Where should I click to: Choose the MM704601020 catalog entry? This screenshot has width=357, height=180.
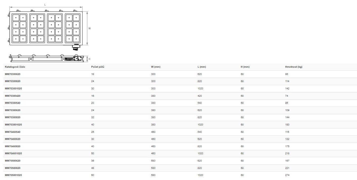[x=13, y=153]
